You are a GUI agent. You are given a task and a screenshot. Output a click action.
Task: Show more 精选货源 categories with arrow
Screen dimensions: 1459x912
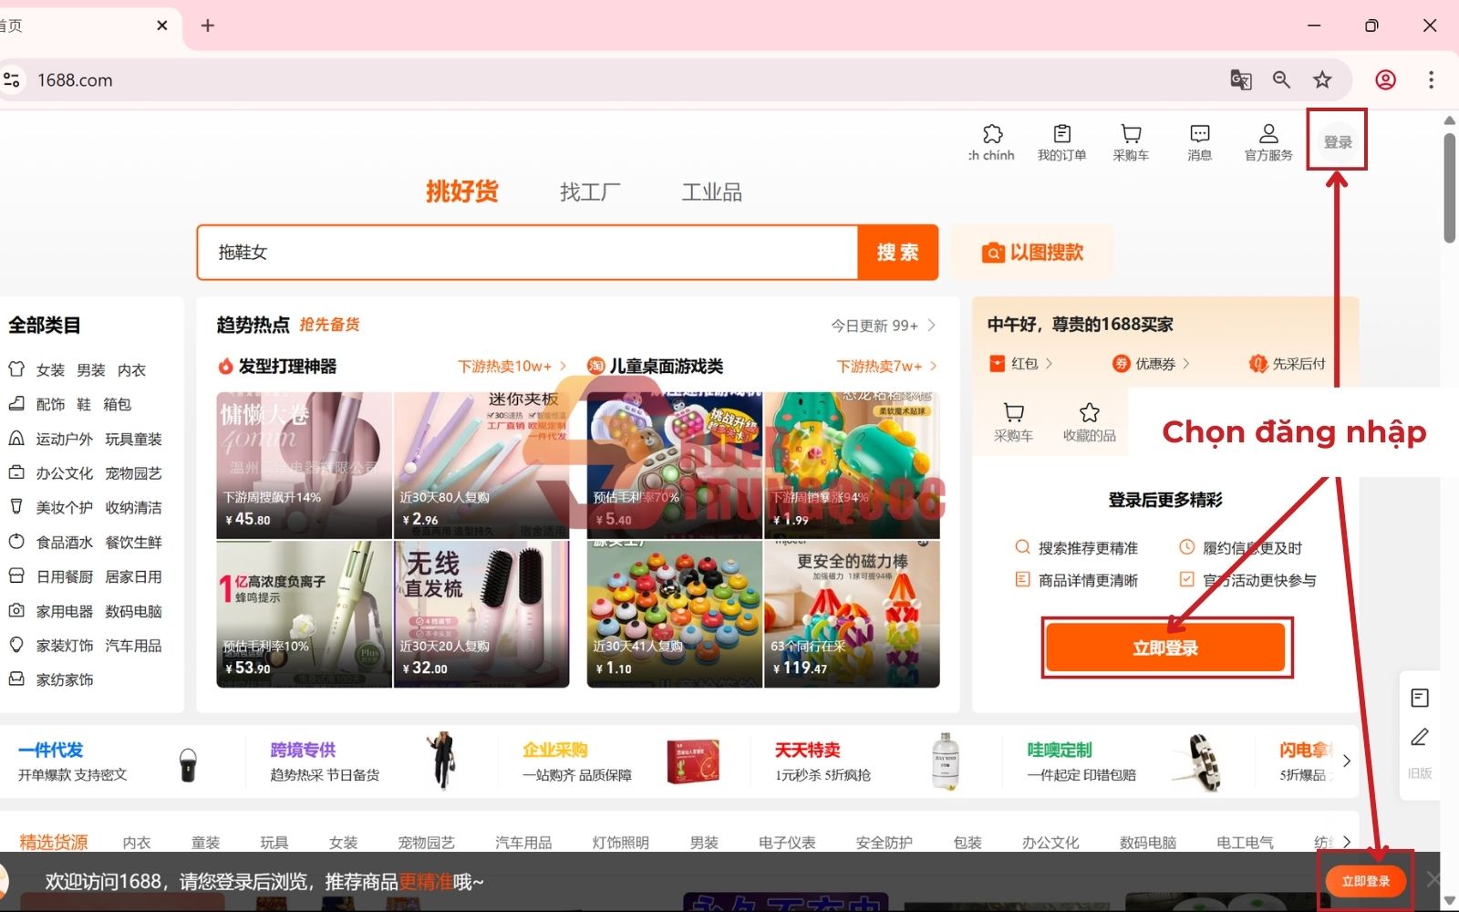(1346, 841)
